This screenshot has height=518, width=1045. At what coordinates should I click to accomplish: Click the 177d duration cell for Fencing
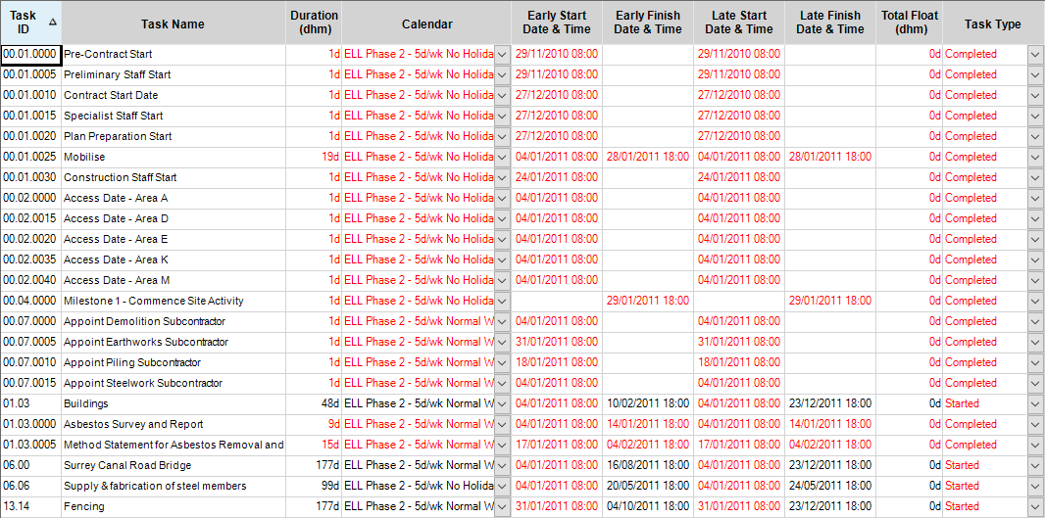click(314, 507)
